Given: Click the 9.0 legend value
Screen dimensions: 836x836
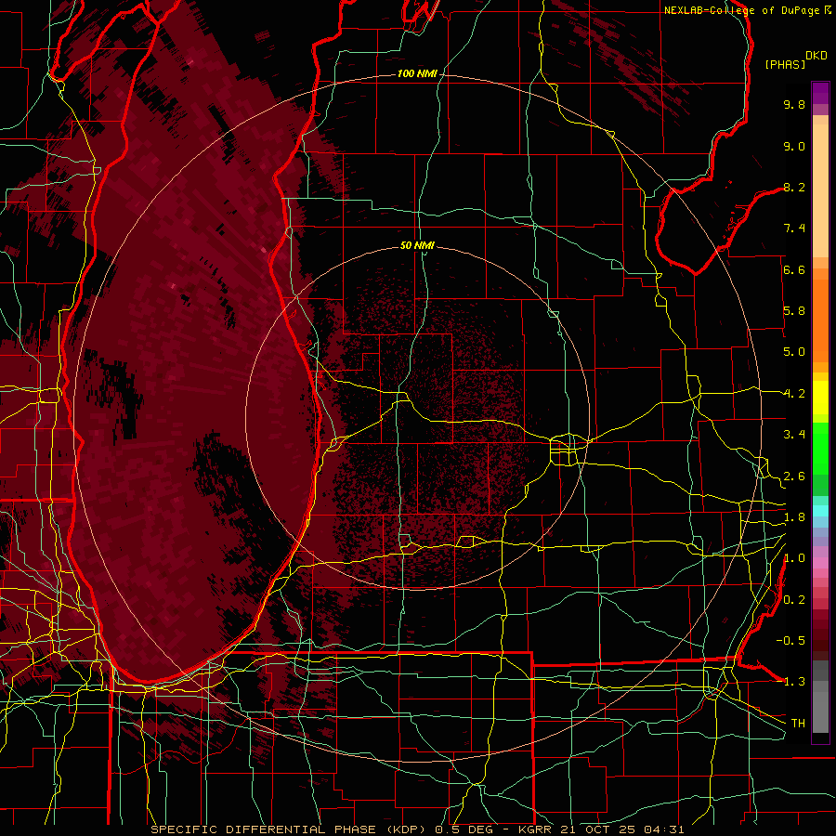Looking at the screenshot, I should point(794,147).
